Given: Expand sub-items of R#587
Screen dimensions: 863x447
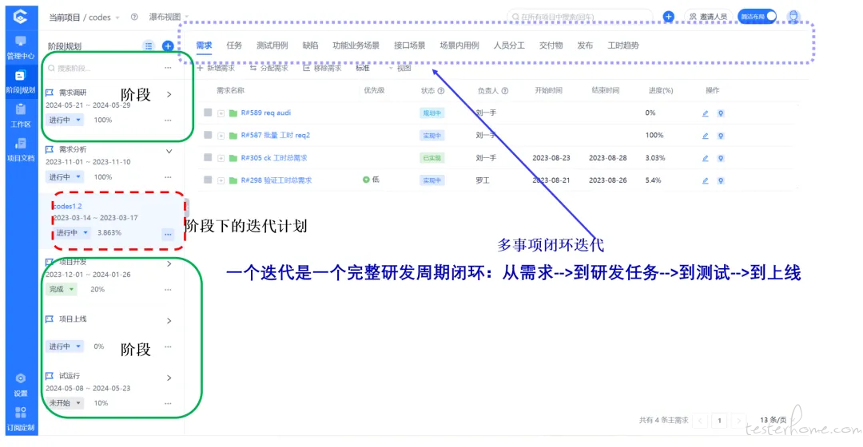Looking at the screenshot, I should click(221, 136).
